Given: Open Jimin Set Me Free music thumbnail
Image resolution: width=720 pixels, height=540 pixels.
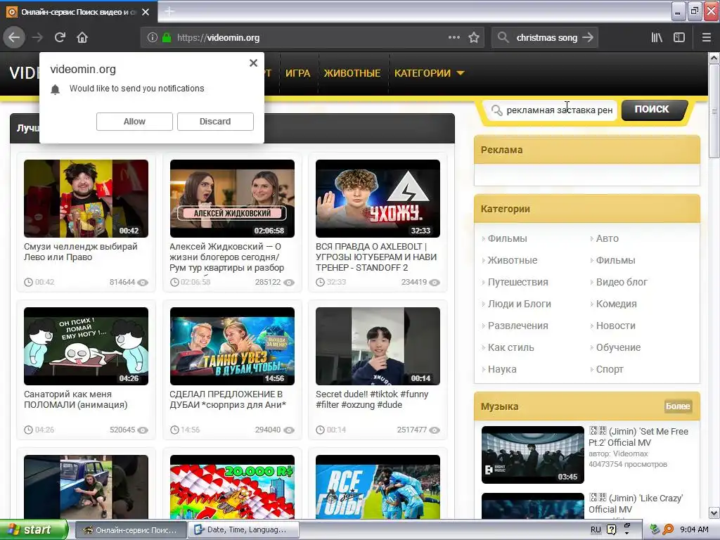Looking at the screenshot, I should click(x=533, y=455).
